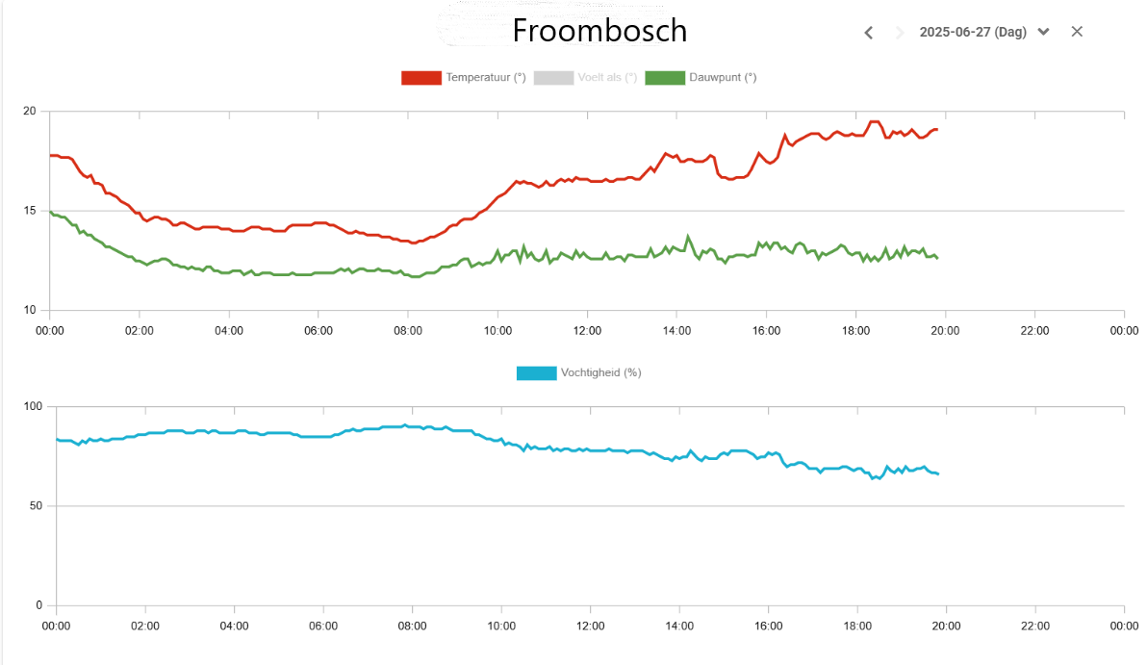Click the 20 label on temperature y-axis
1147x665 pixels.
tap(29, 111)
